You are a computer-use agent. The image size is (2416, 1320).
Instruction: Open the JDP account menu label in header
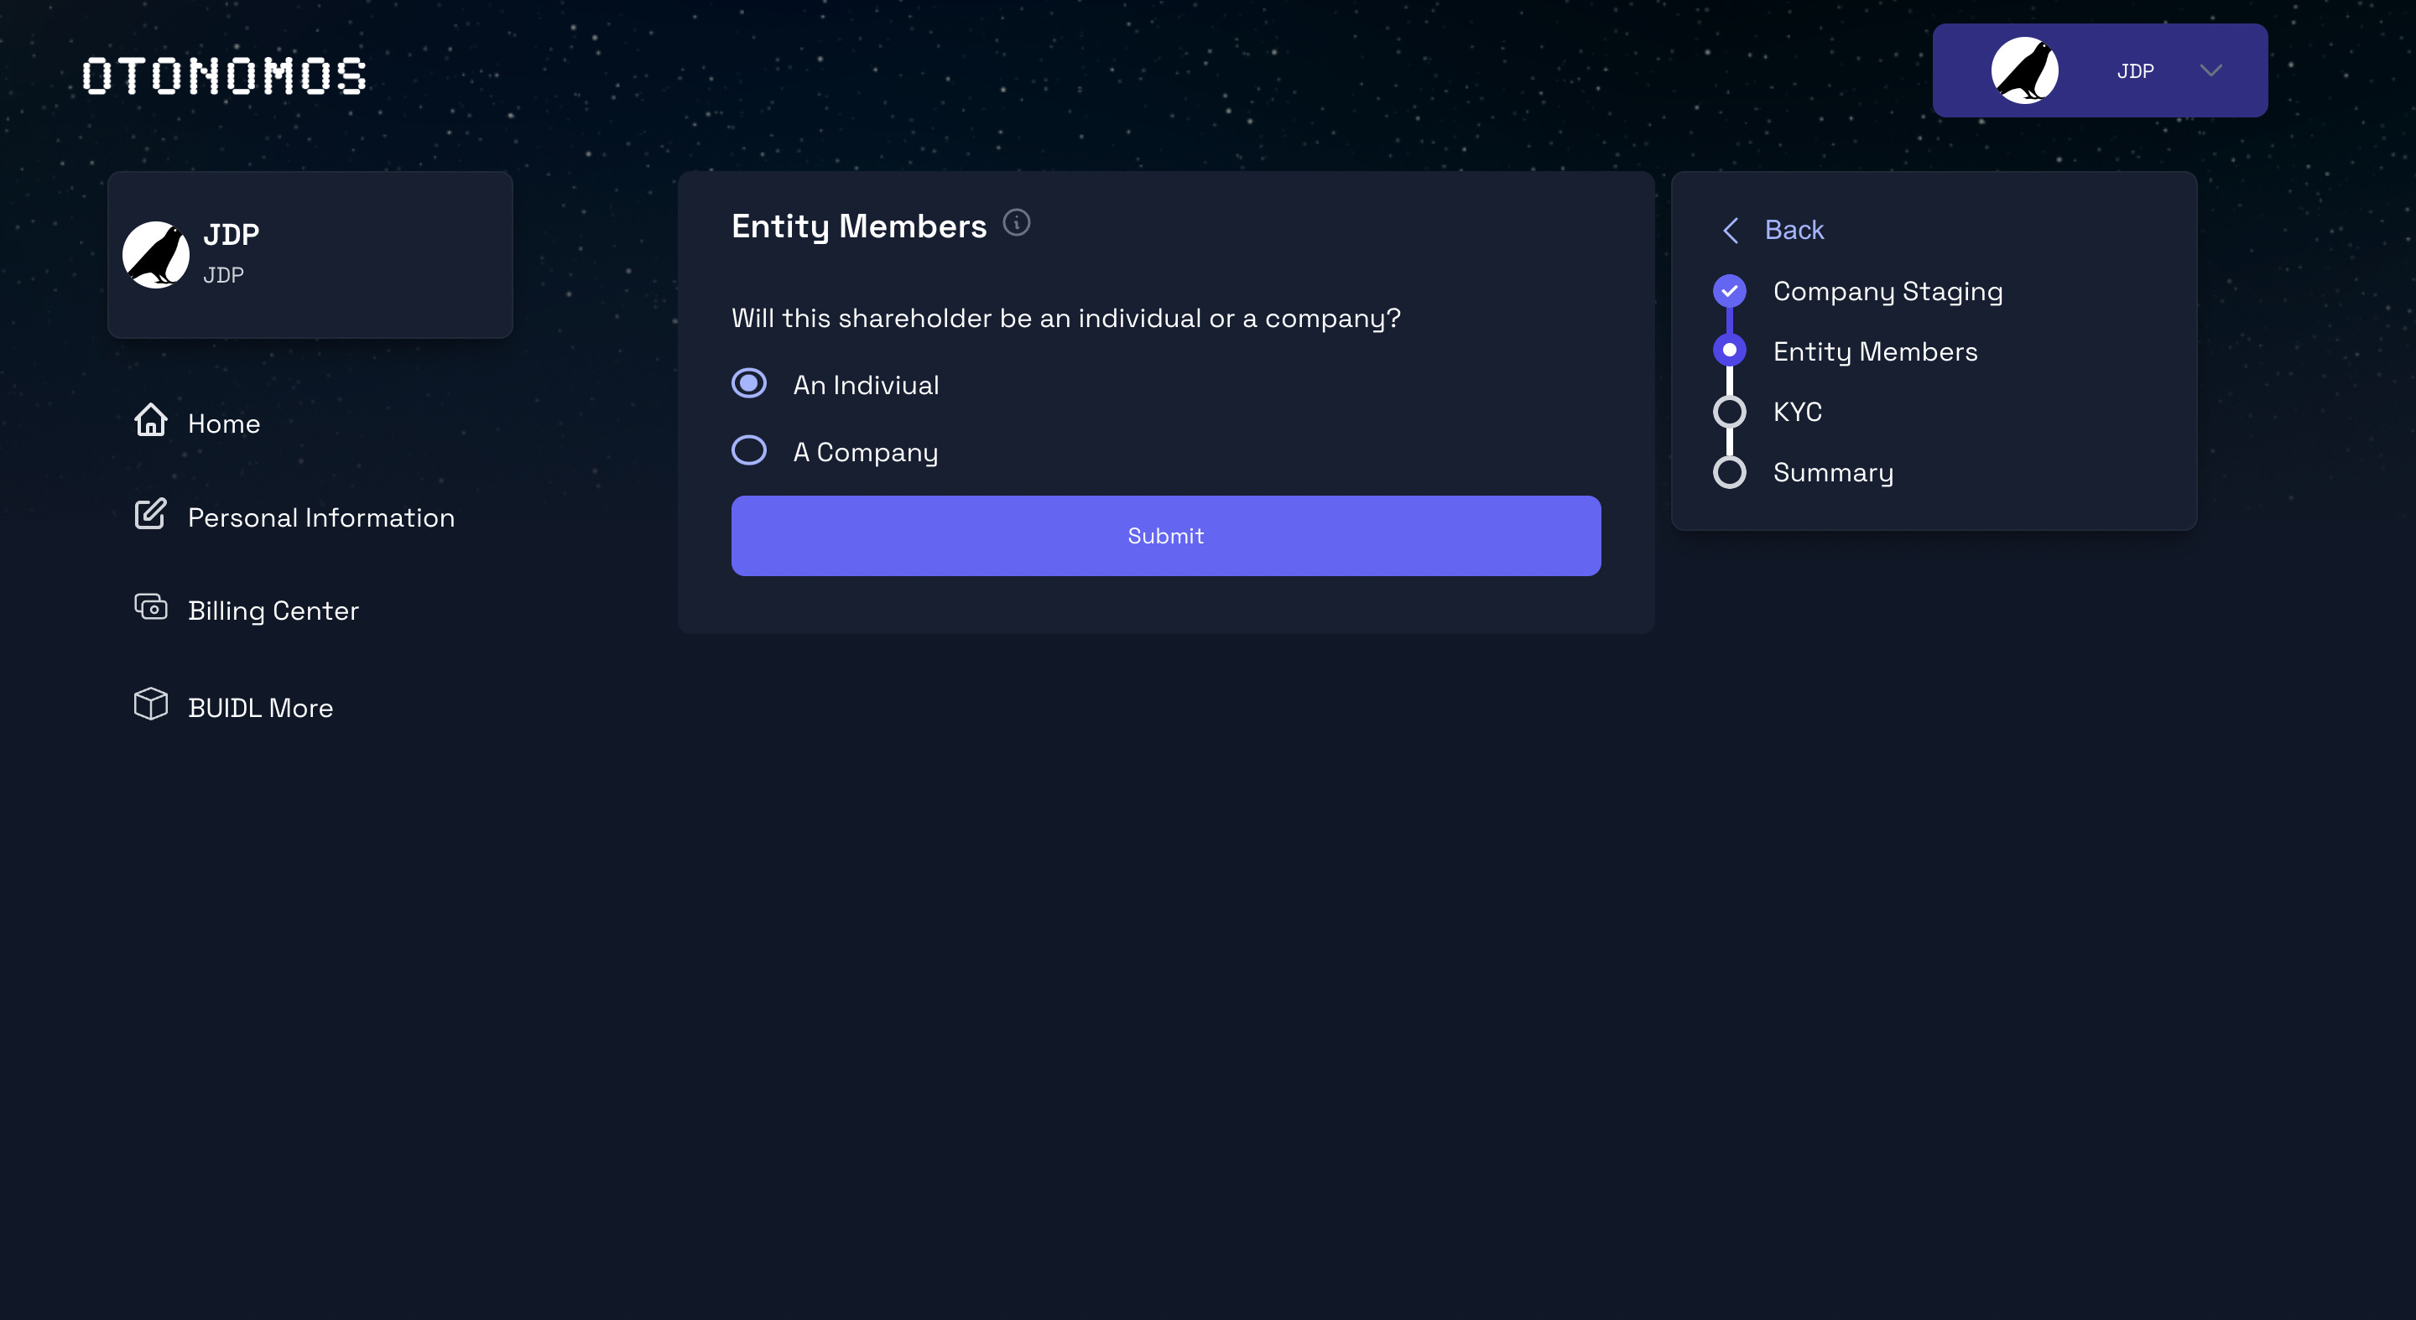click(x=2135, y=71)
